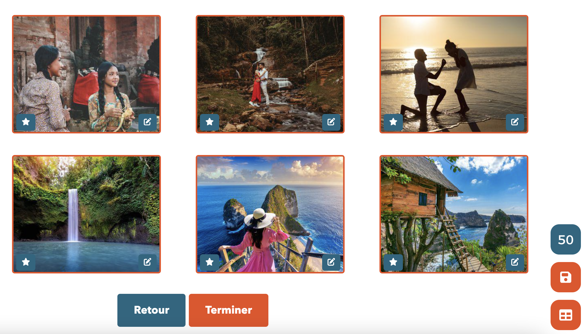Select the woman with hat thumbnail
This screenshot has width=583, height=334.
270,214
